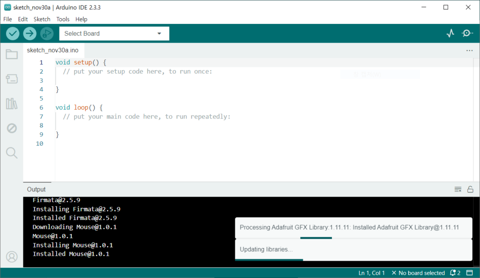Start debugging with the Debug button
This screenshot has width=480, height=278.
(x=47, y=34)
